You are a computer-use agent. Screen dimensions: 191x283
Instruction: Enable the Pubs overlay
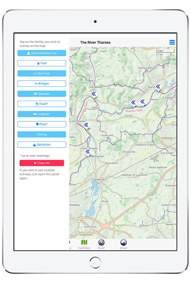pos(42,124)
